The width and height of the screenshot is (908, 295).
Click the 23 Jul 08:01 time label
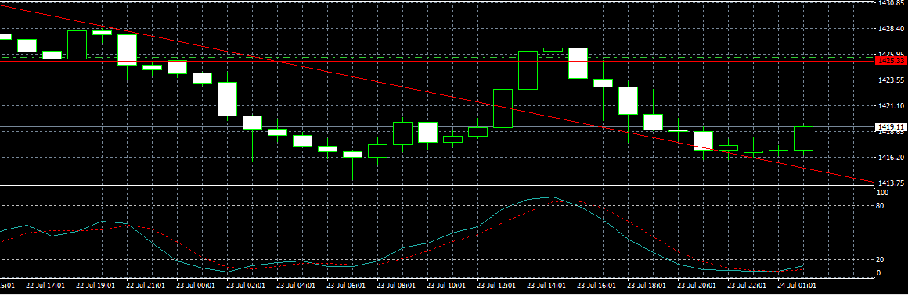396,285
